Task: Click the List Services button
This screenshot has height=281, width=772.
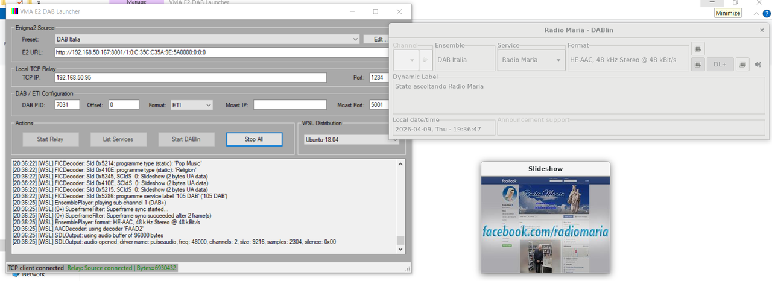Action: pyautogui.click(x=118, y=139)
